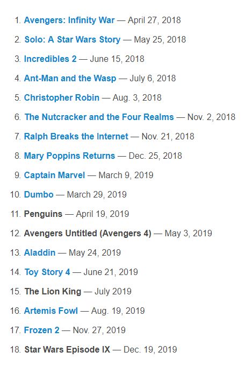Visit the Incredibles 2 link
245x366 pixels.
(x=50, y=59)
